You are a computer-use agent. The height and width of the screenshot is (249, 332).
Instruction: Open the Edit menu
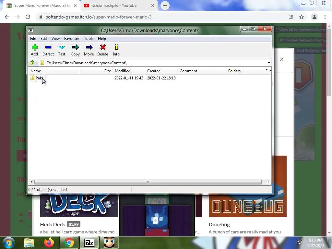[x=44, y=39]
